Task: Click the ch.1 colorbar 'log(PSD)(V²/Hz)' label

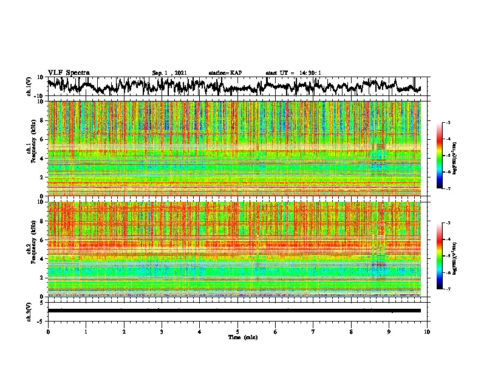Action: pos(455,159)
